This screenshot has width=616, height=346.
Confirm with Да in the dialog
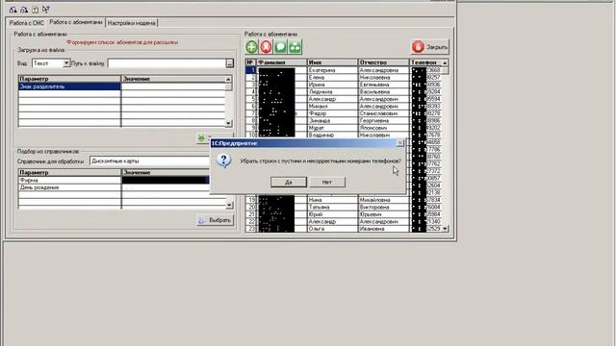coord(289,182)
